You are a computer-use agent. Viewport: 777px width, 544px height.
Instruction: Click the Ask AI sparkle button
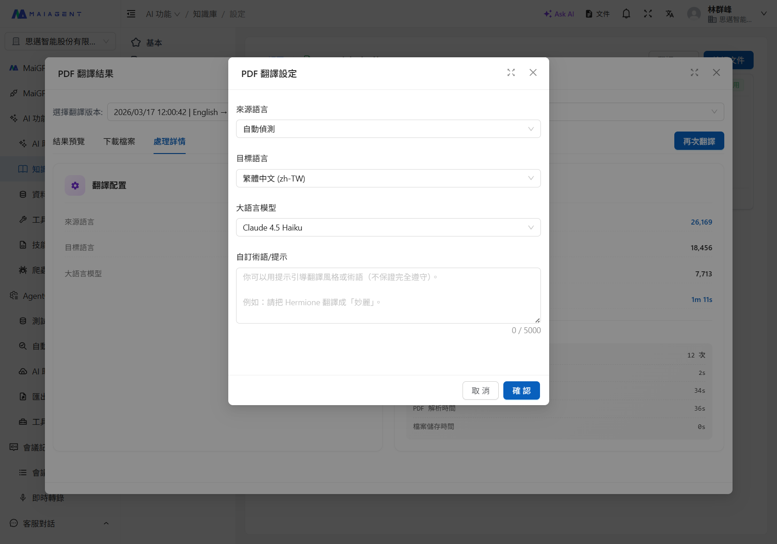point(559,14)
